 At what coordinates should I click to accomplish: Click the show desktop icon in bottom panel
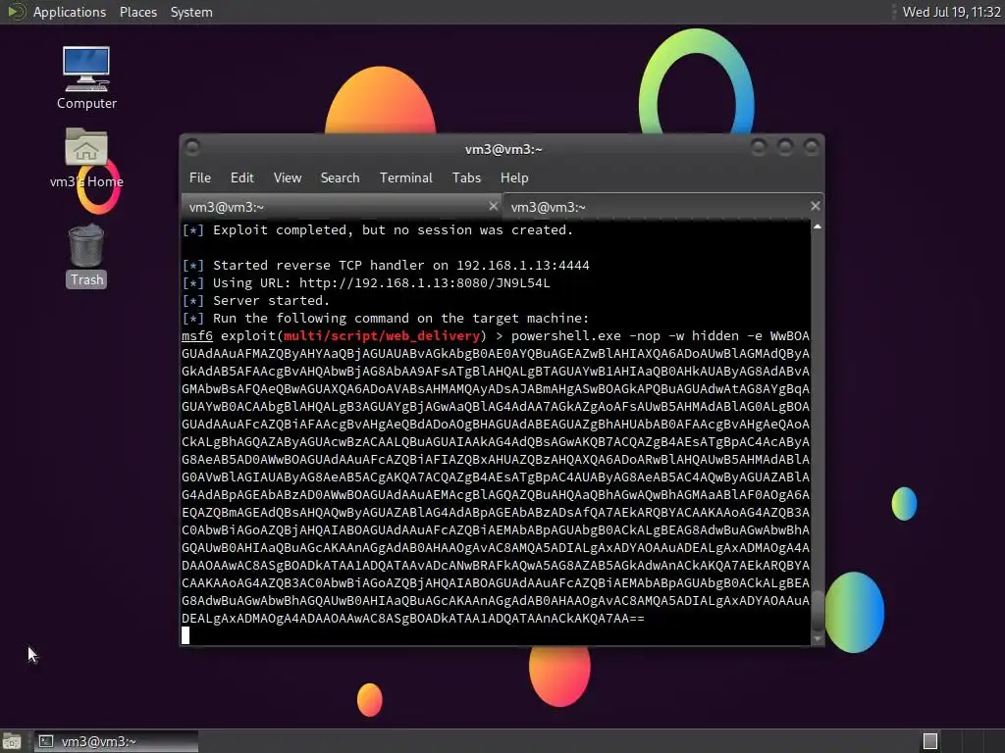pos(12,741)
